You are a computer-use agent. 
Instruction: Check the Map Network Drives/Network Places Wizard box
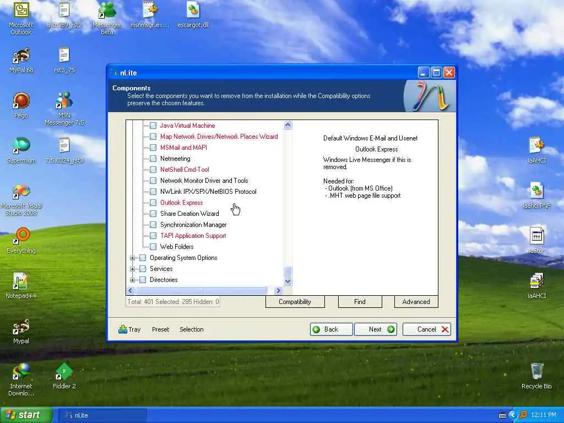point(153,137)
